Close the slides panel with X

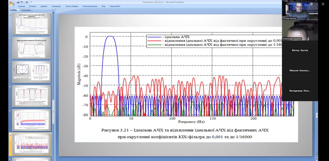(x=53, y=10)
